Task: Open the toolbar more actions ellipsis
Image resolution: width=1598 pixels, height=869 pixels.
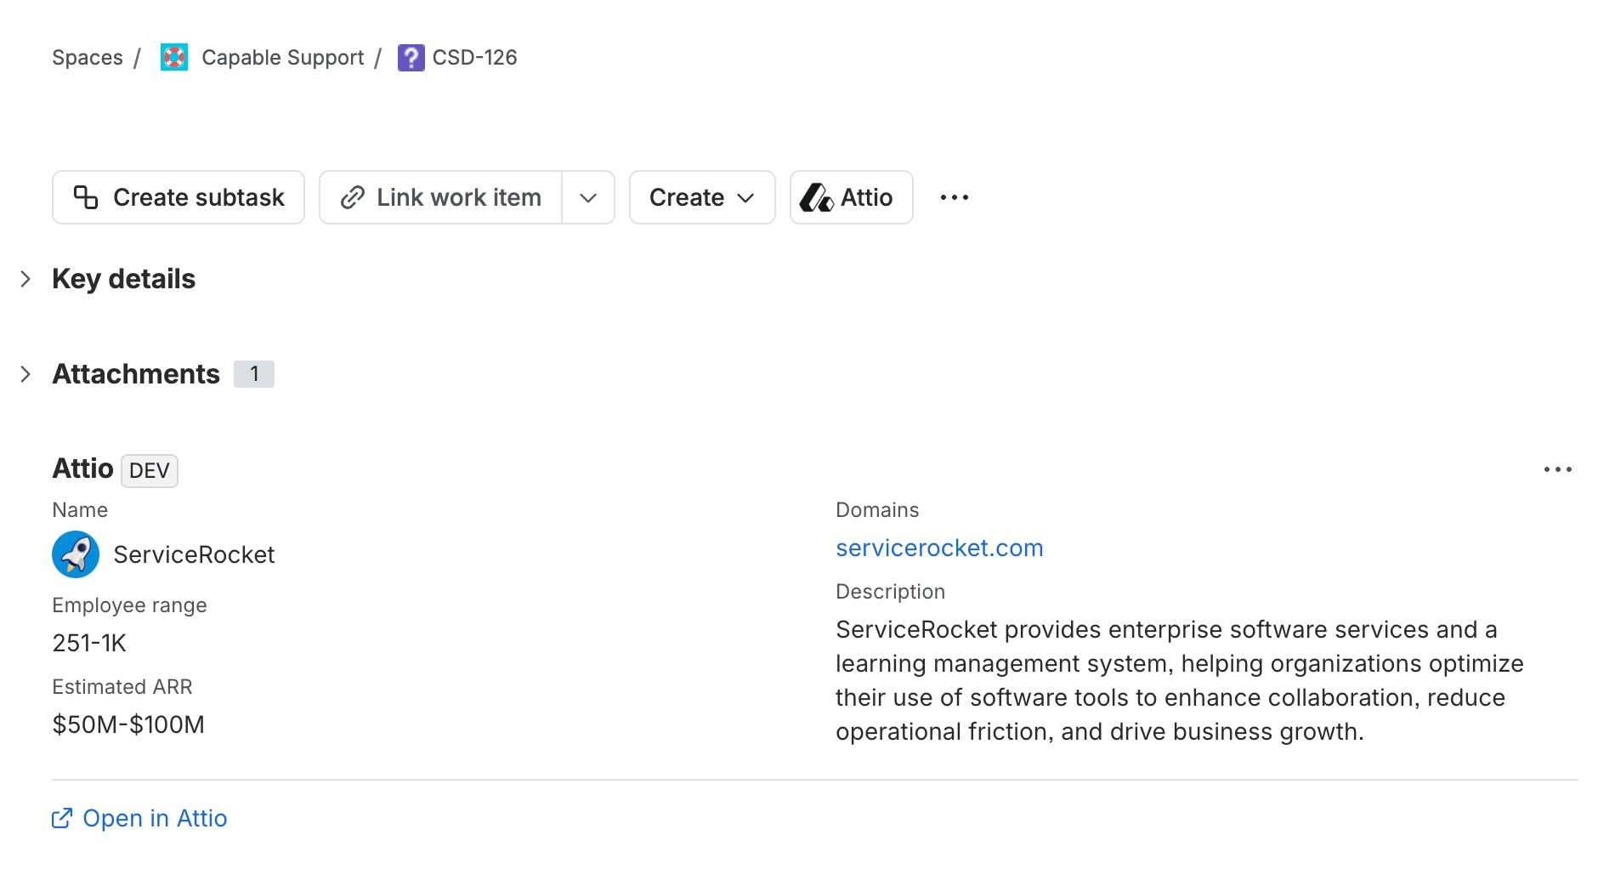Action: click(x=954, y=197)
